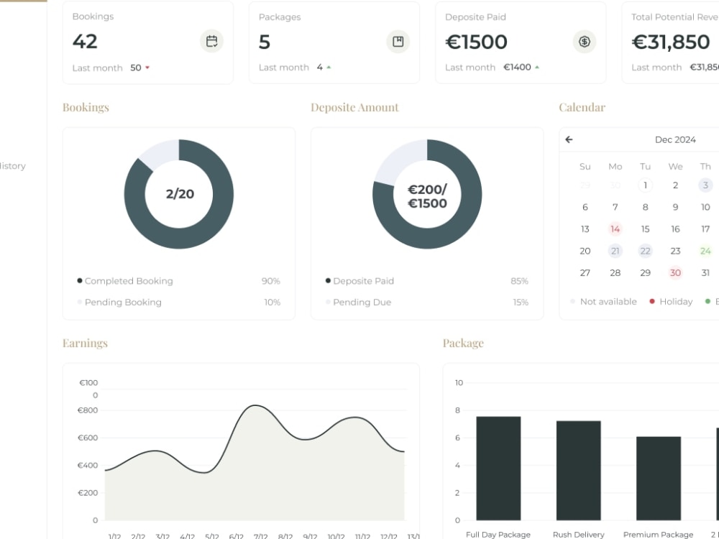Select holiday date 30 in calendar
Screen dimensions: 719x539
[x=675, y=272]
